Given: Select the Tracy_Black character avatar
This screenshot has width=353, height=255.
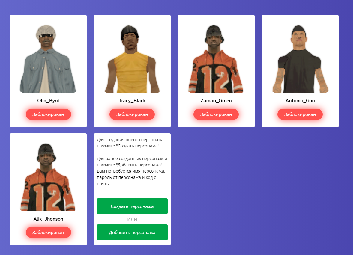Looking at the screenshot, I should tap(132, 59).
